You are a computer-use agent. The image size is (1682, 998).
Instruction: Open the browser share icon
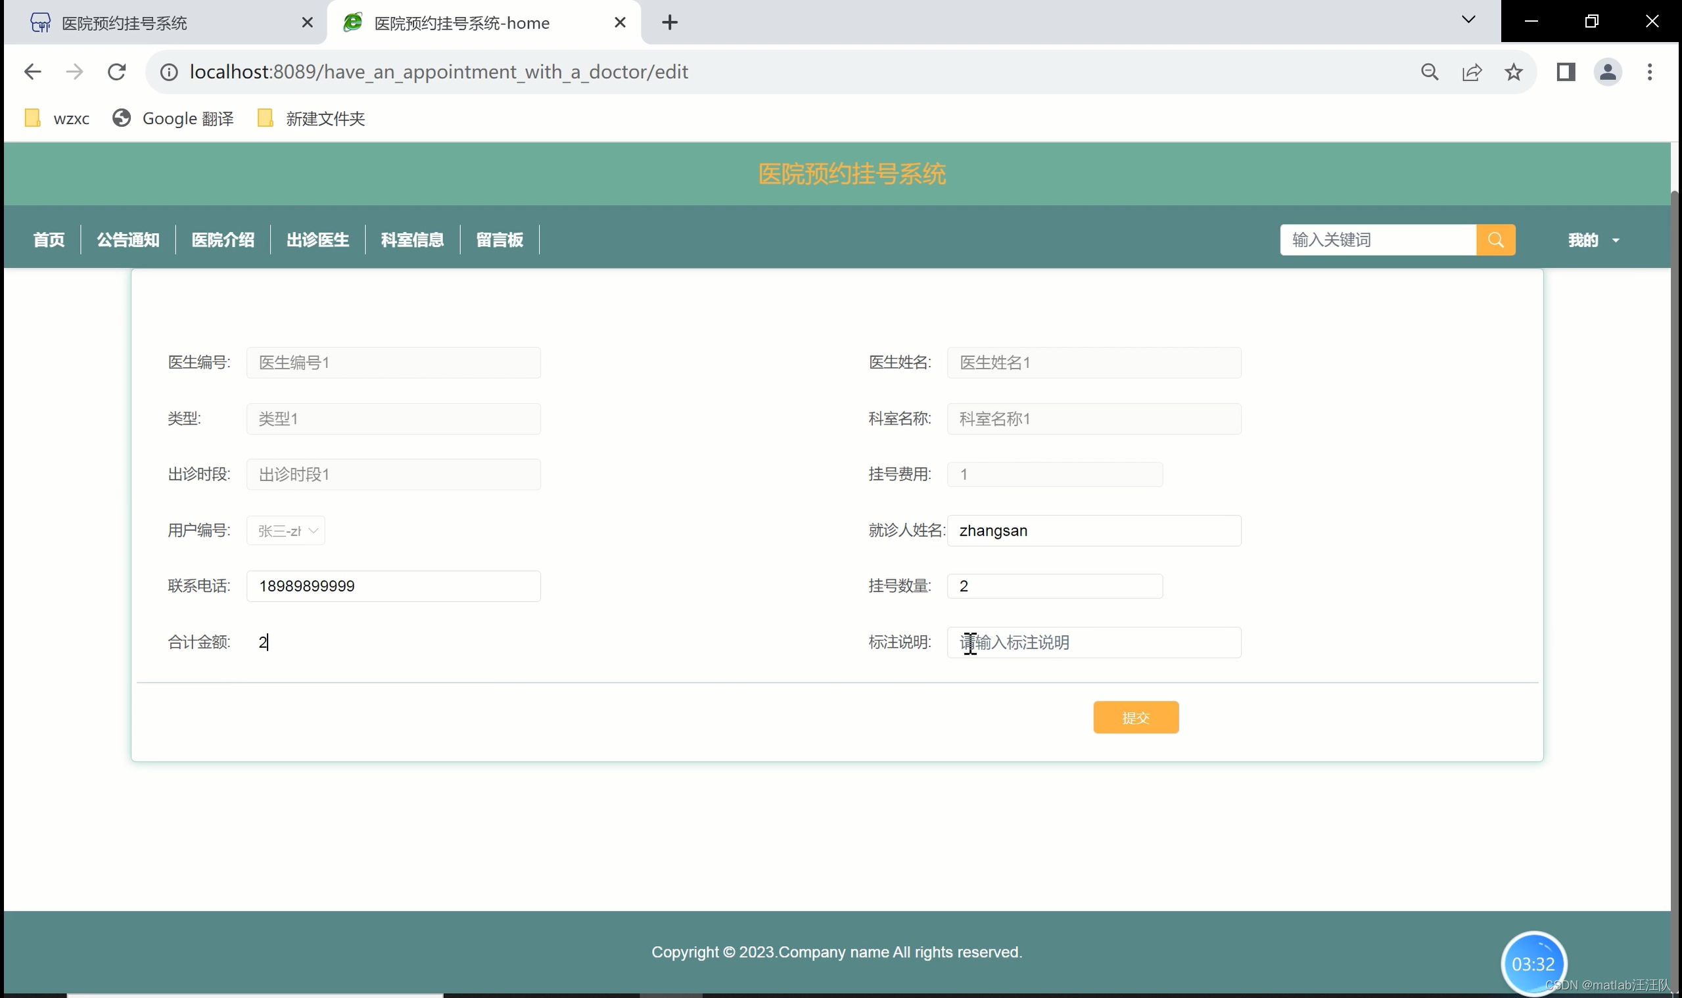pos(1472,72)
